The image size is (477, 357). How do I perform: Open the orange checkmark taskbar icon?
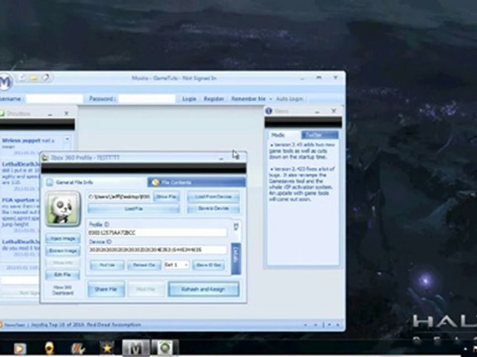78,349
